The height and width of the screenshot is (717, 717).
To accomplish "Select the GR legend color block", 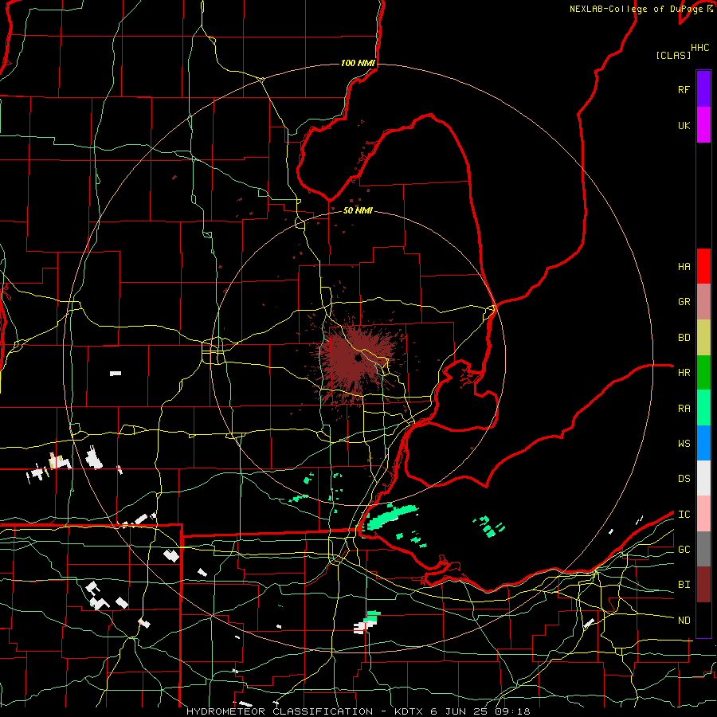I will pos(703,302).
